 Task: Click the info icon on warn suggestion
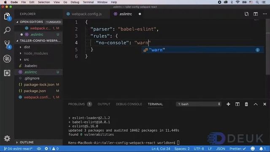258,50
